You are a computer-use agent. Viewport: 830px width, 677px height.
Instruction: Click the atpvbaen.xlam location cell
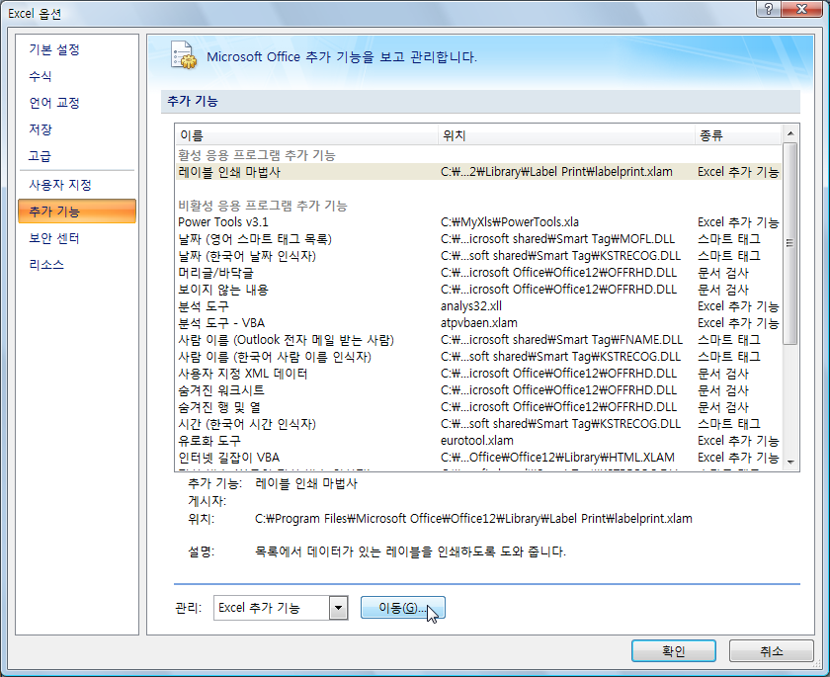click(x=479, y=323)
